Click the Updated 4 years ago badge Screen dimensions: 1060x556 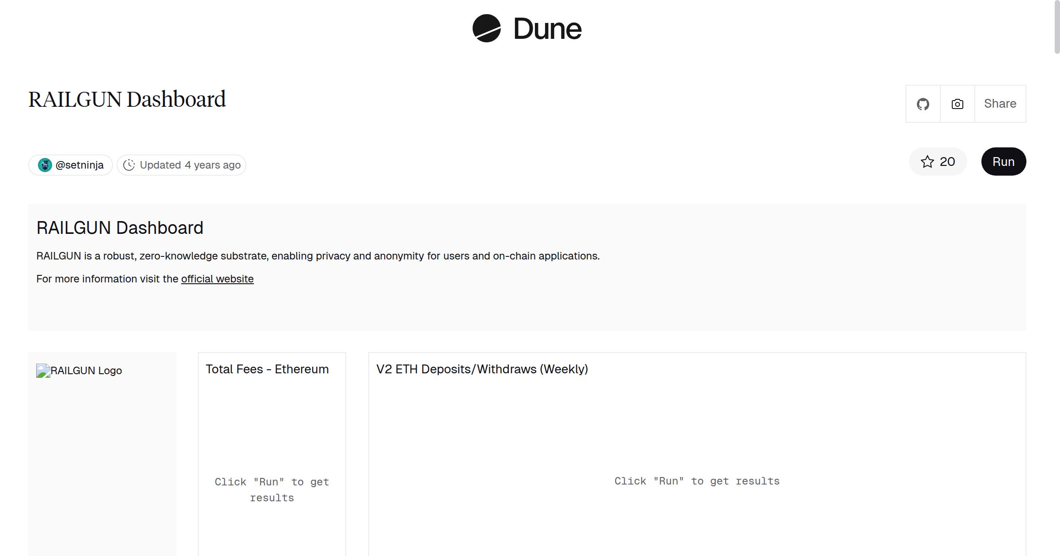click(x=181, y=165)
